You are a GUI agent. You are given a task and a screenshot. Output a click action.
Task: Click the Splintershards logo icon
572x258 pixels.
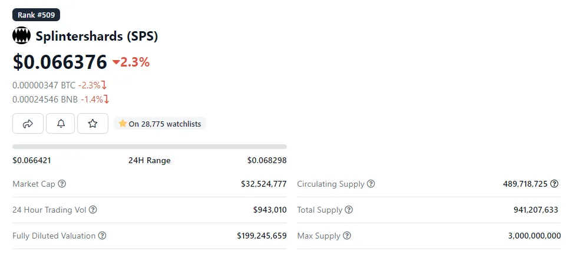21,36
